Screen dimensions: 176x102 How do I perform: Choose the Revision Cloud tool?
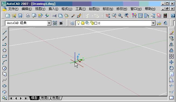point(5,74)
